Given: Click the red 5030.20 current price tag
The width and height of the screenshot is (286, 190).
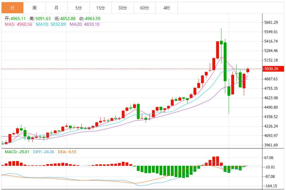Looking at the screenshot, I should 272,69.
